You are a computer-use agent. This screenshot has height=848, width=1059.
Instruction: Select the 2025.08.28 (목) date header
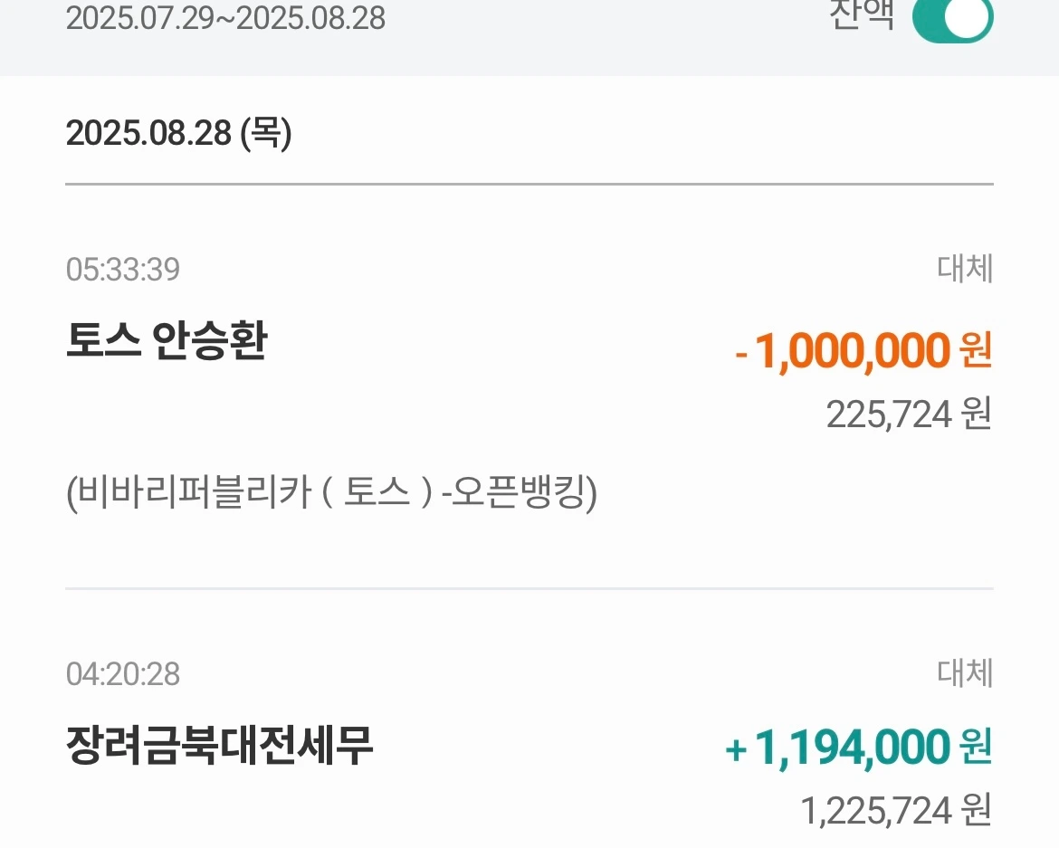(179, 133)
